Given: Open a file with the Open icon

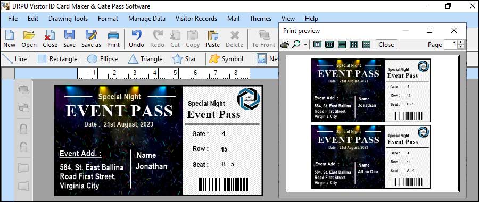Looking at the screenshot, I should tap(29, 39).
